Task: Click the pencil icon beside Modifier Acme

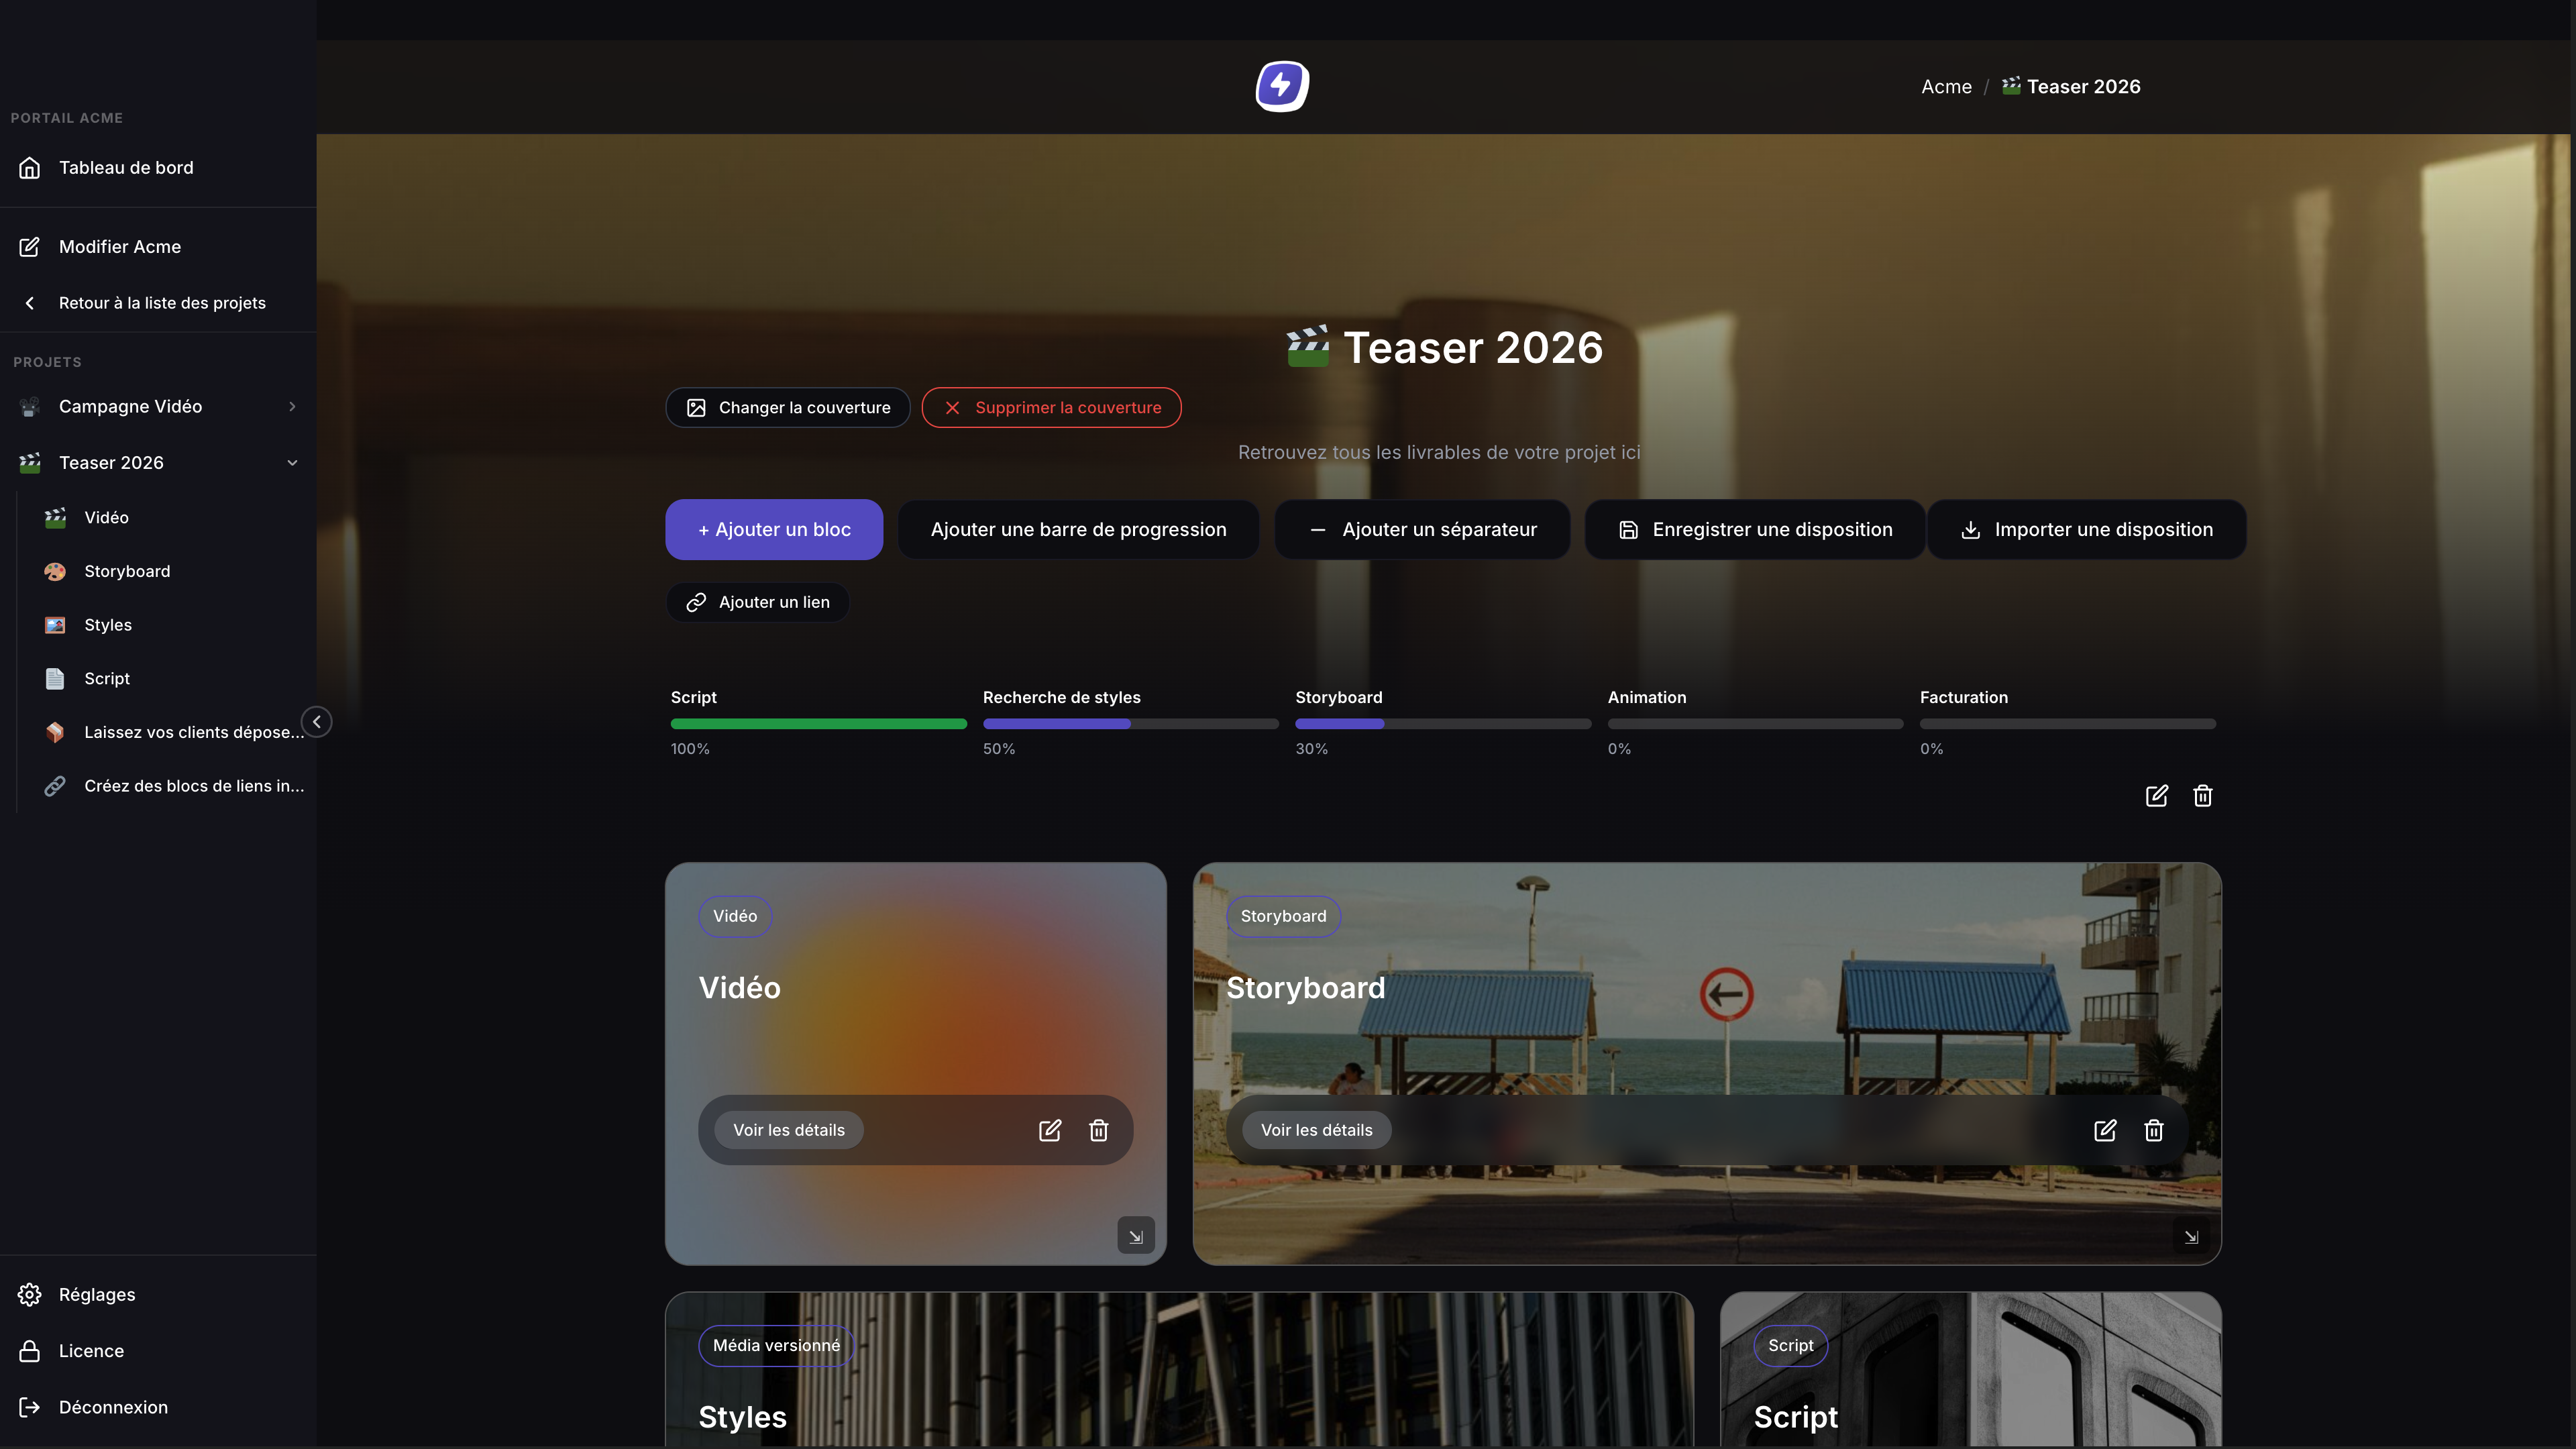Action: [x=30, y=247]
